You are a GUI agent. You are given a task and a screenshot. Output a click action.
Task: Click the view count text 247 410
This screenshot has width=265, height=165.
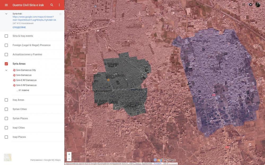click(x=23, y=23)
